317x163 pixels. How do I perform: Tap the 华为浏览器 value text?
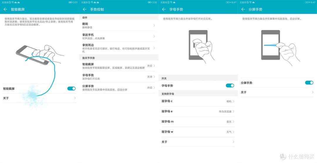coord(225,111)
